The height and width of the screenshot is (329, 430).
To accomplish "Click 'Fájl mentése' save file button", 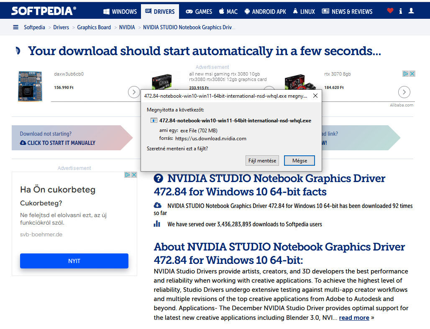I will click(x=262, y=161).
